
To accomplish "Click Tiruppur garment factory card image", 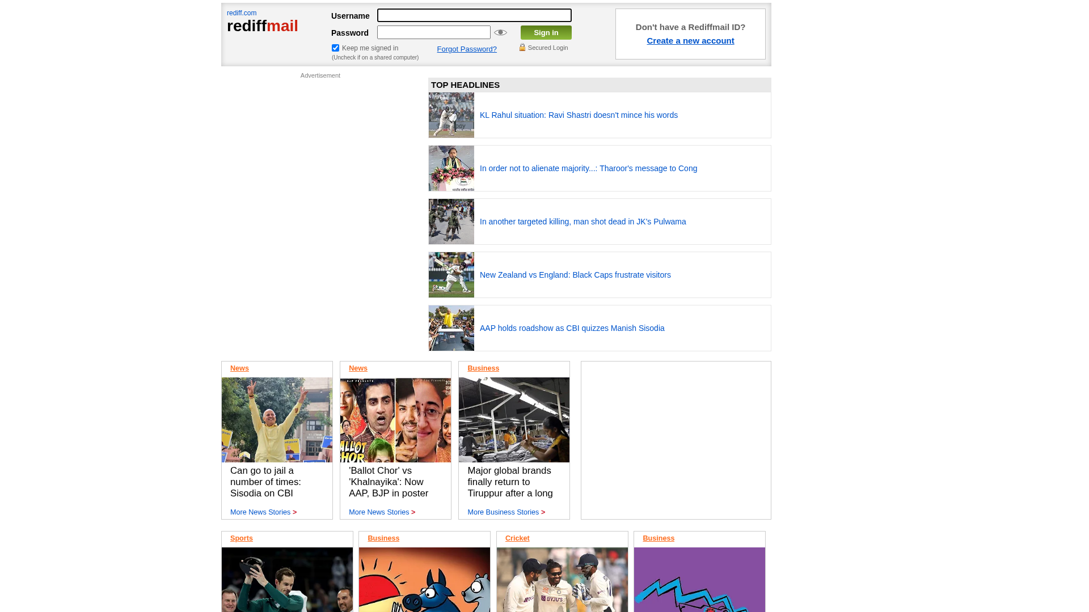I will pyautogui.click(x=514, y=420).
